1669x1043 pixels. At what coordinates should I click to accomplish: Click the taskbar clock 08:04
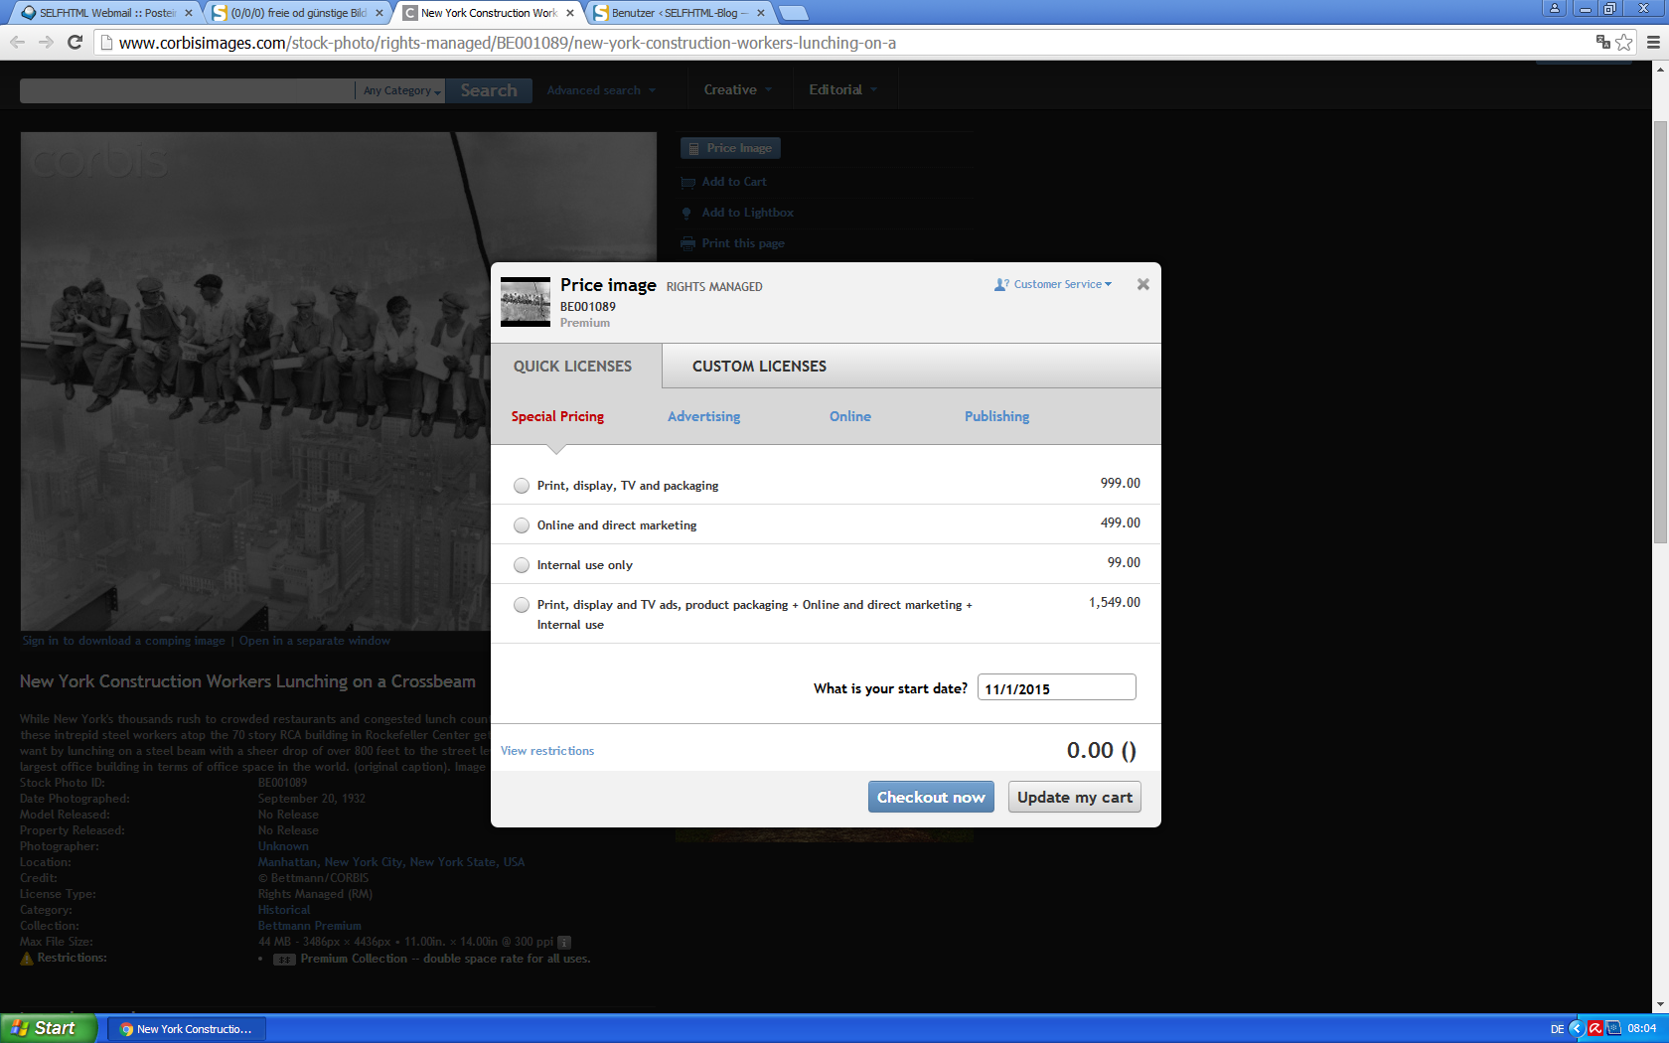(1641, 1029)
